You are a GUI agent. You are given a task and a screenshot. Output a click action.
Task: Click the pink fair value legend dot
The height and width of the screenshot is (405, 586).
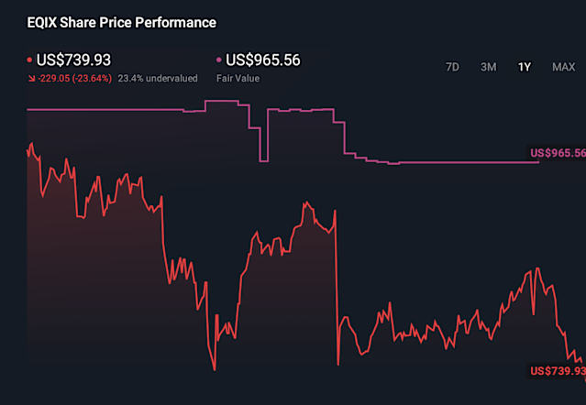(x=218, y=60)
